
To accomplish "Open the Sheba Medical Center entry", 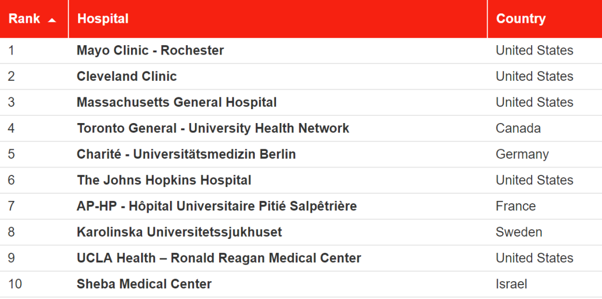I will [144, 284].
